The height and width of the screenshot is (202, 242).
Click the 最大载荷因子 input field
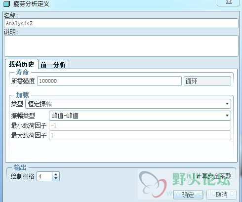140,135
